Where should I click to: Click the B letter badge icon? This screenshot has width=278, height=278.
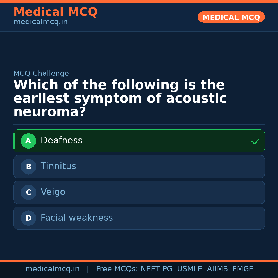tap(28, 167)
